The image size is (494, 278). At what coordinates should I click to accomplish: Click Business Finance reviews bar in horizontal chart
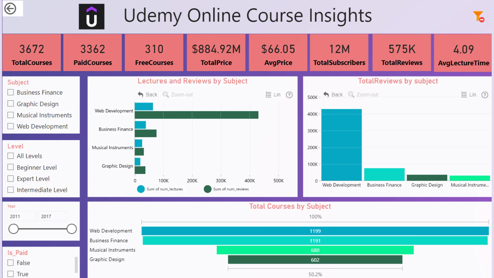tap(146, 133)
